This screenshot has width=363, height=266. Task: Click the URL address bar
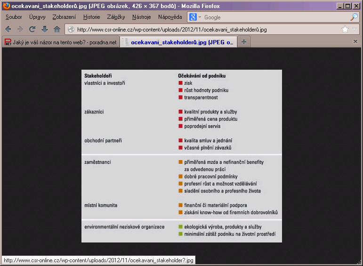[209, 30]
